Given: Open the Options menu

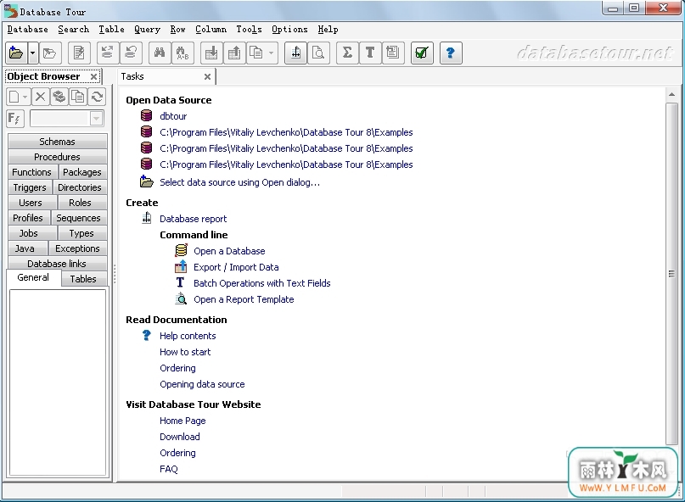Looking at the screenshot, I should click(289, 29).
